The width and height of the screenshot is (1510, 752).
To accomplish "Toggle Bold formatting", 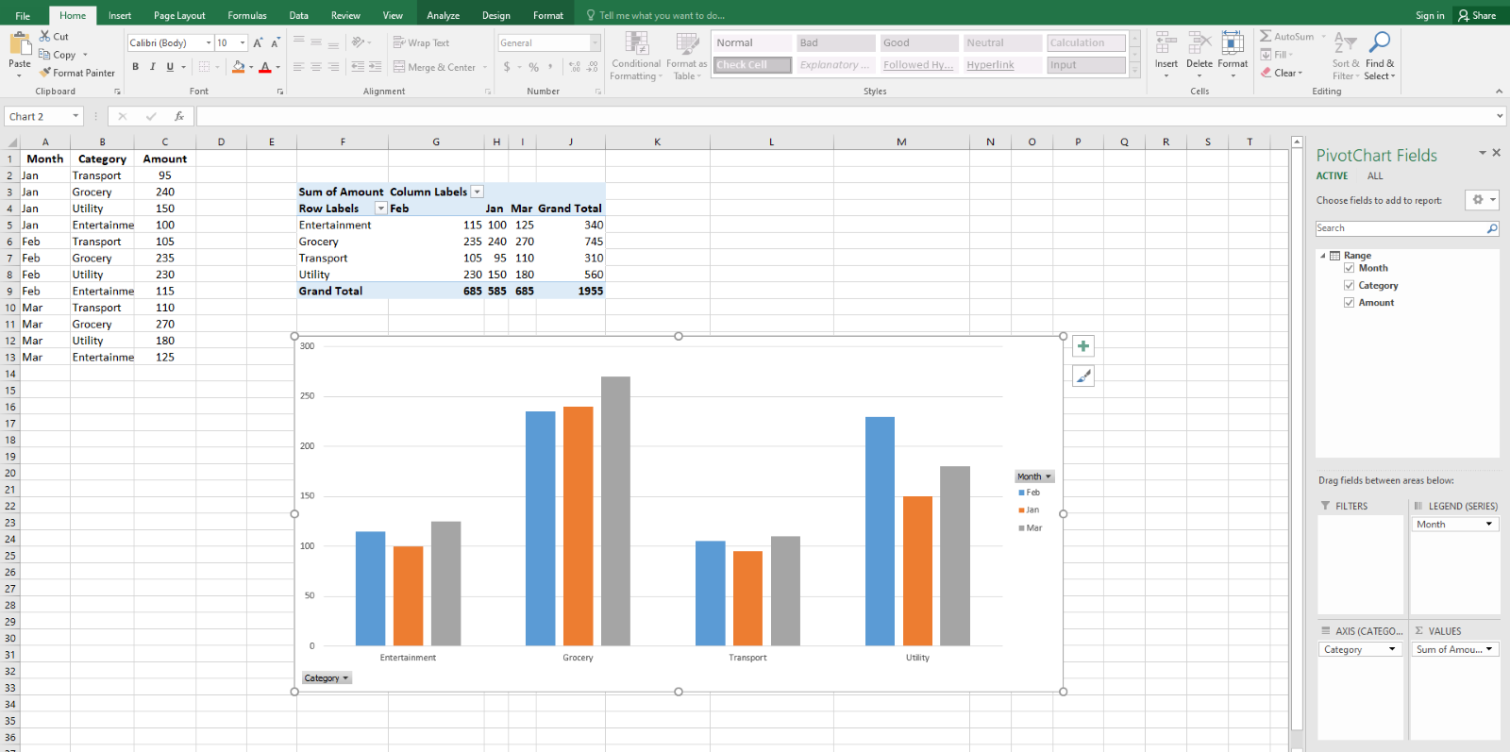I will click(x=135, y=67).
